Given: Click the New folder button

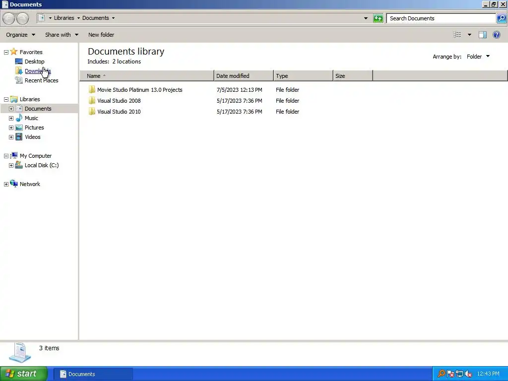Looking at the screenshot, I should click(101, 35).
